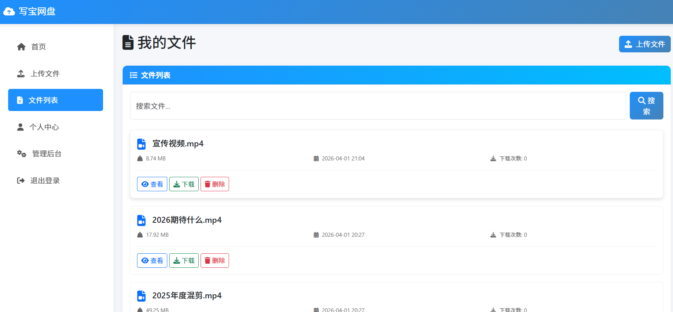Open the 写宝网盘 brand title
The width and height of the screenshot is (673, 312).
pyautogui.click(x=37, y=11)
